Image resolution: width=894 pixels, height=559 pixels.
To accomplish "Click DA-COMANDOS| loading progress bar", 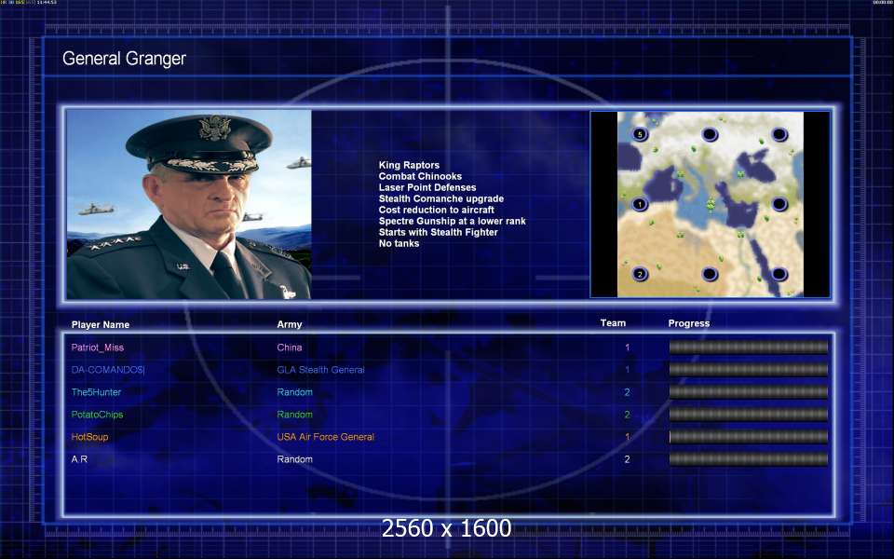I will (x=748, y=370).
